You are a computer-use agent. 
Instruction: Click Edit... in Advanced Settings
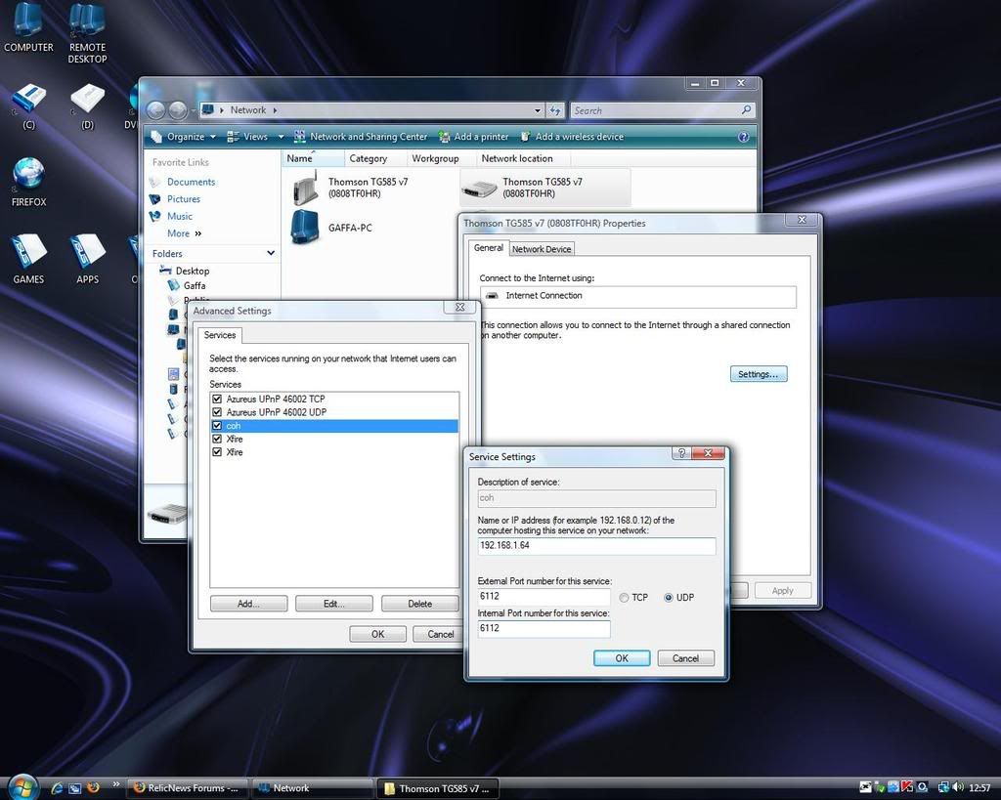tap(334, 604)
